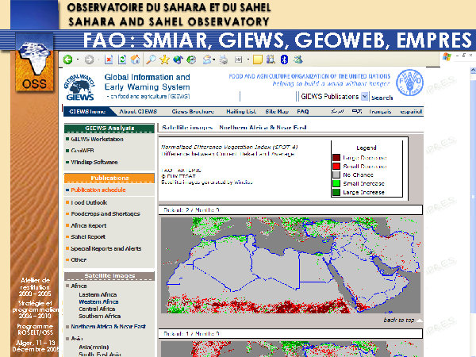Switch language to Chinese
The width and height of the screenshot is (476, 357).
(x=357, y=111)
